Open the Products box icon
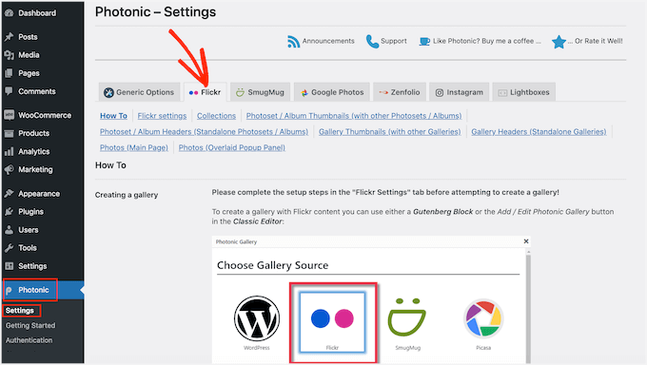This screenshot has width=647, height=365. 10,133
